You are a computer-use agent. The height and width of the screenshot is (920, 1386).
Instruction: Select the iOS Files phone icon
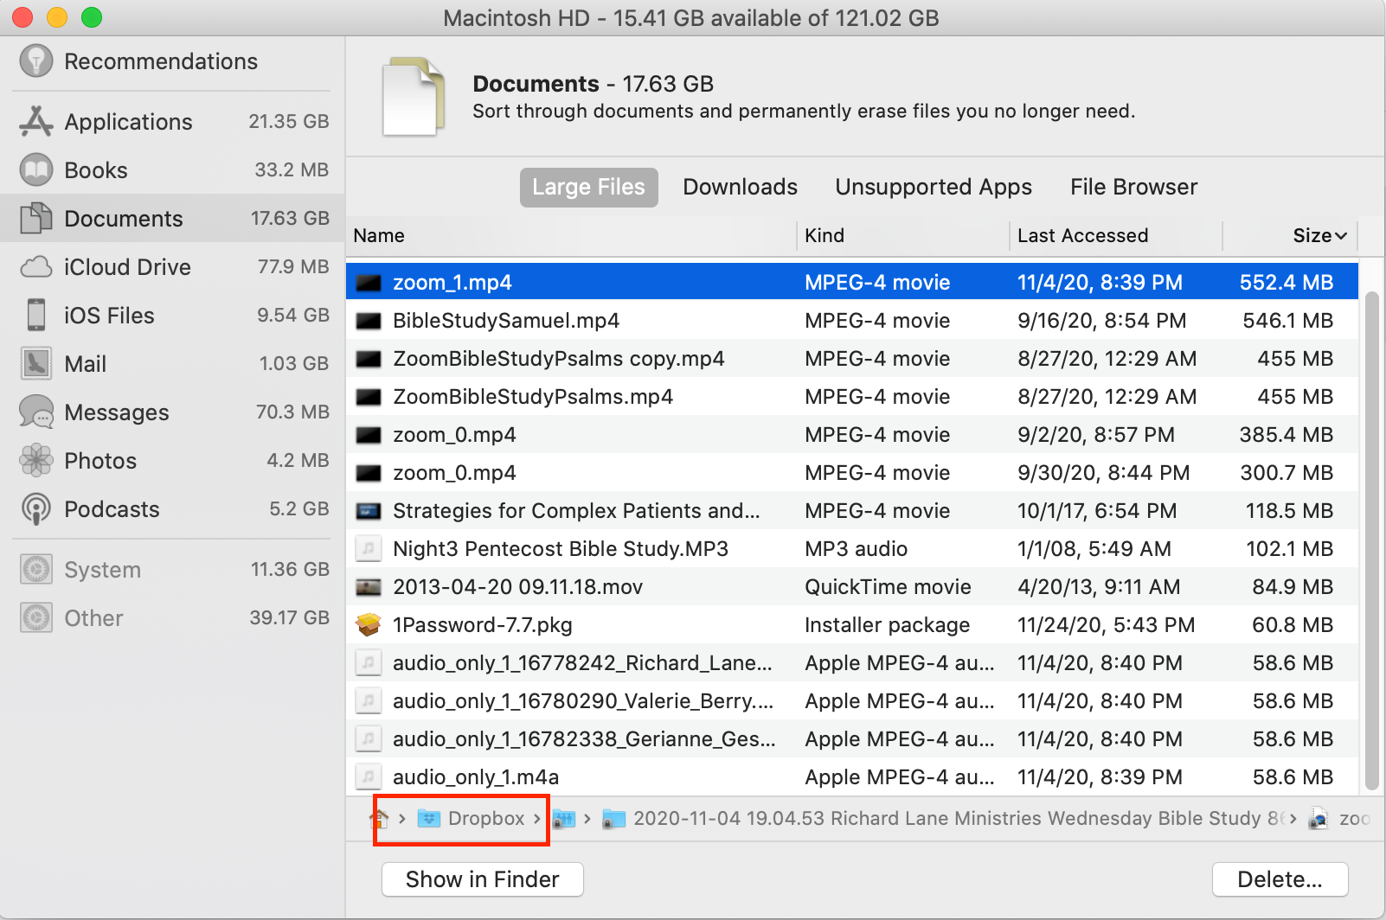36,316
